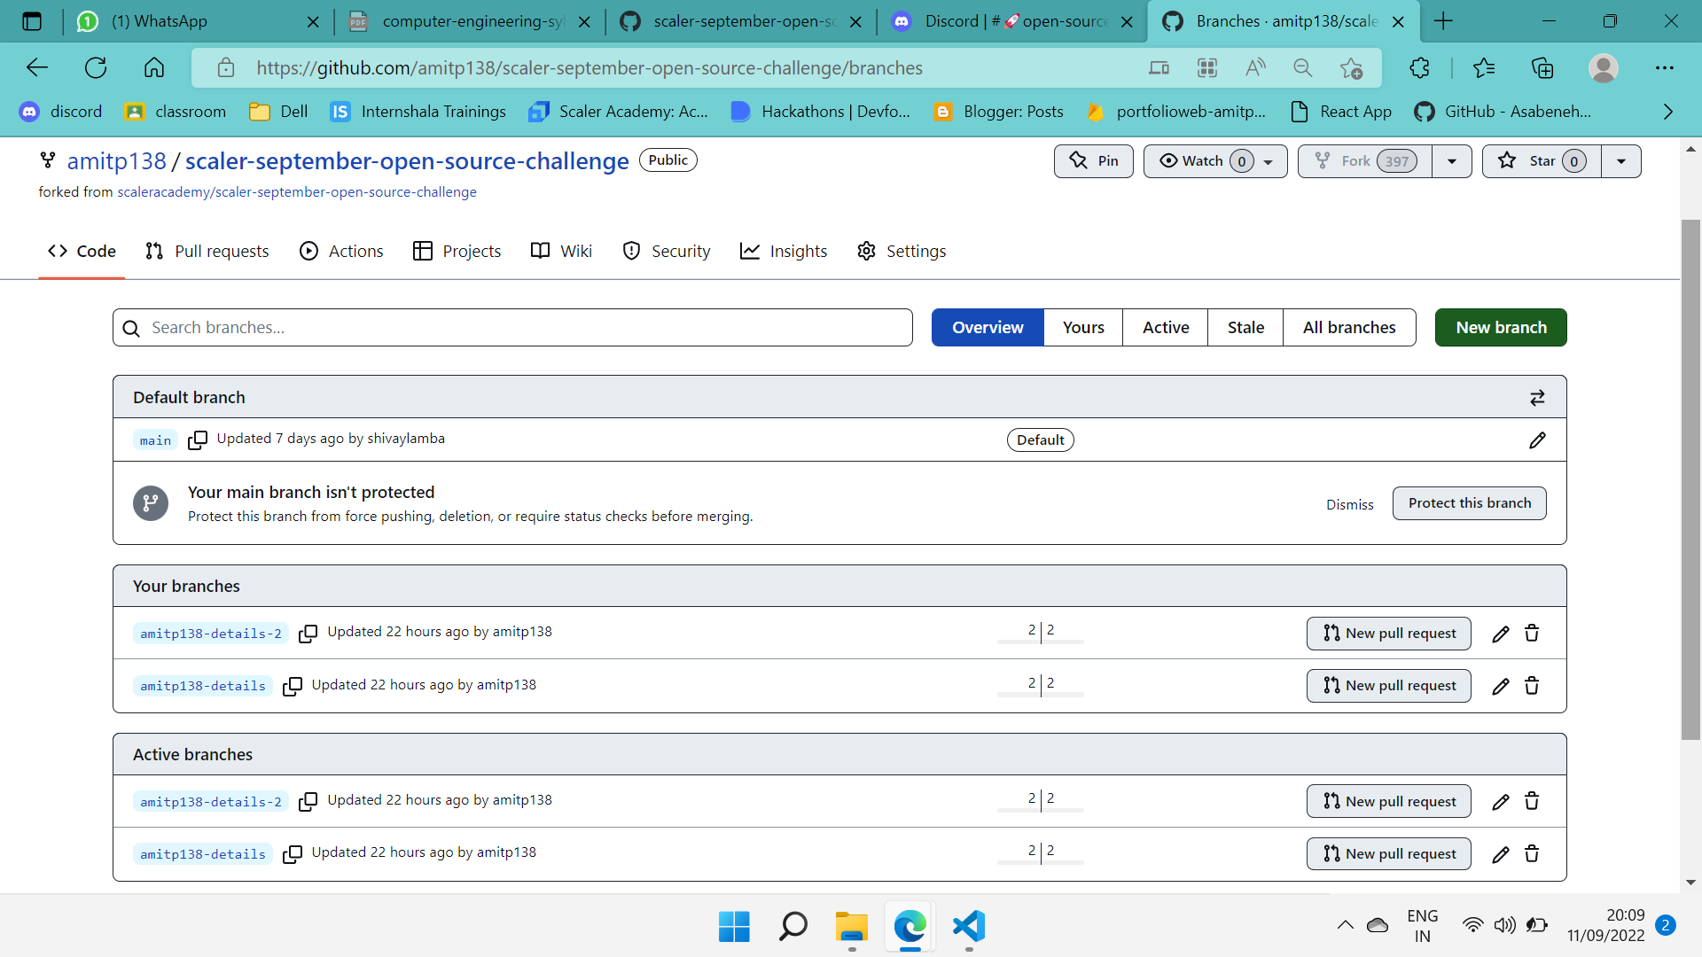
Task: Open the scaleracademy upstream repository link
Action: [x=297, y=191]
